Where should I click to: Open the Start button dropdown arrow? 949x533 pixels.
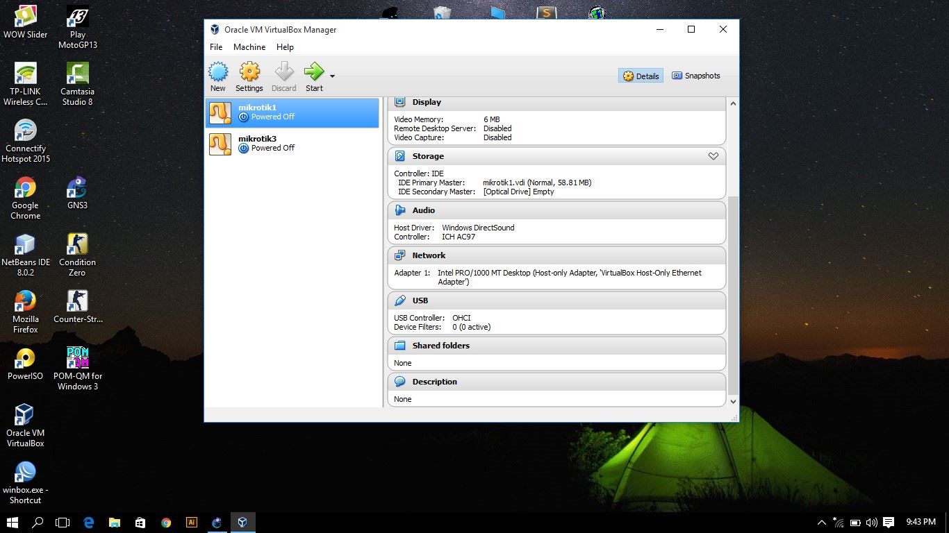click(x=332, y=76)
